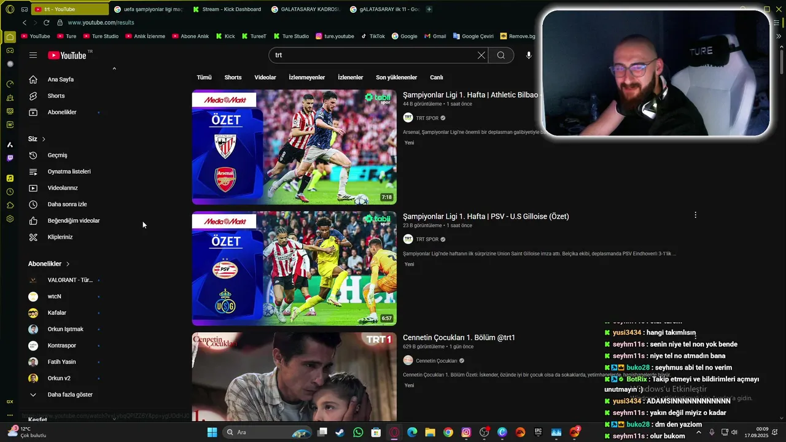The height and width of the screenshot is (442, 786).
Task: Click the Windows Start button
Action: [x=212, y=432]
